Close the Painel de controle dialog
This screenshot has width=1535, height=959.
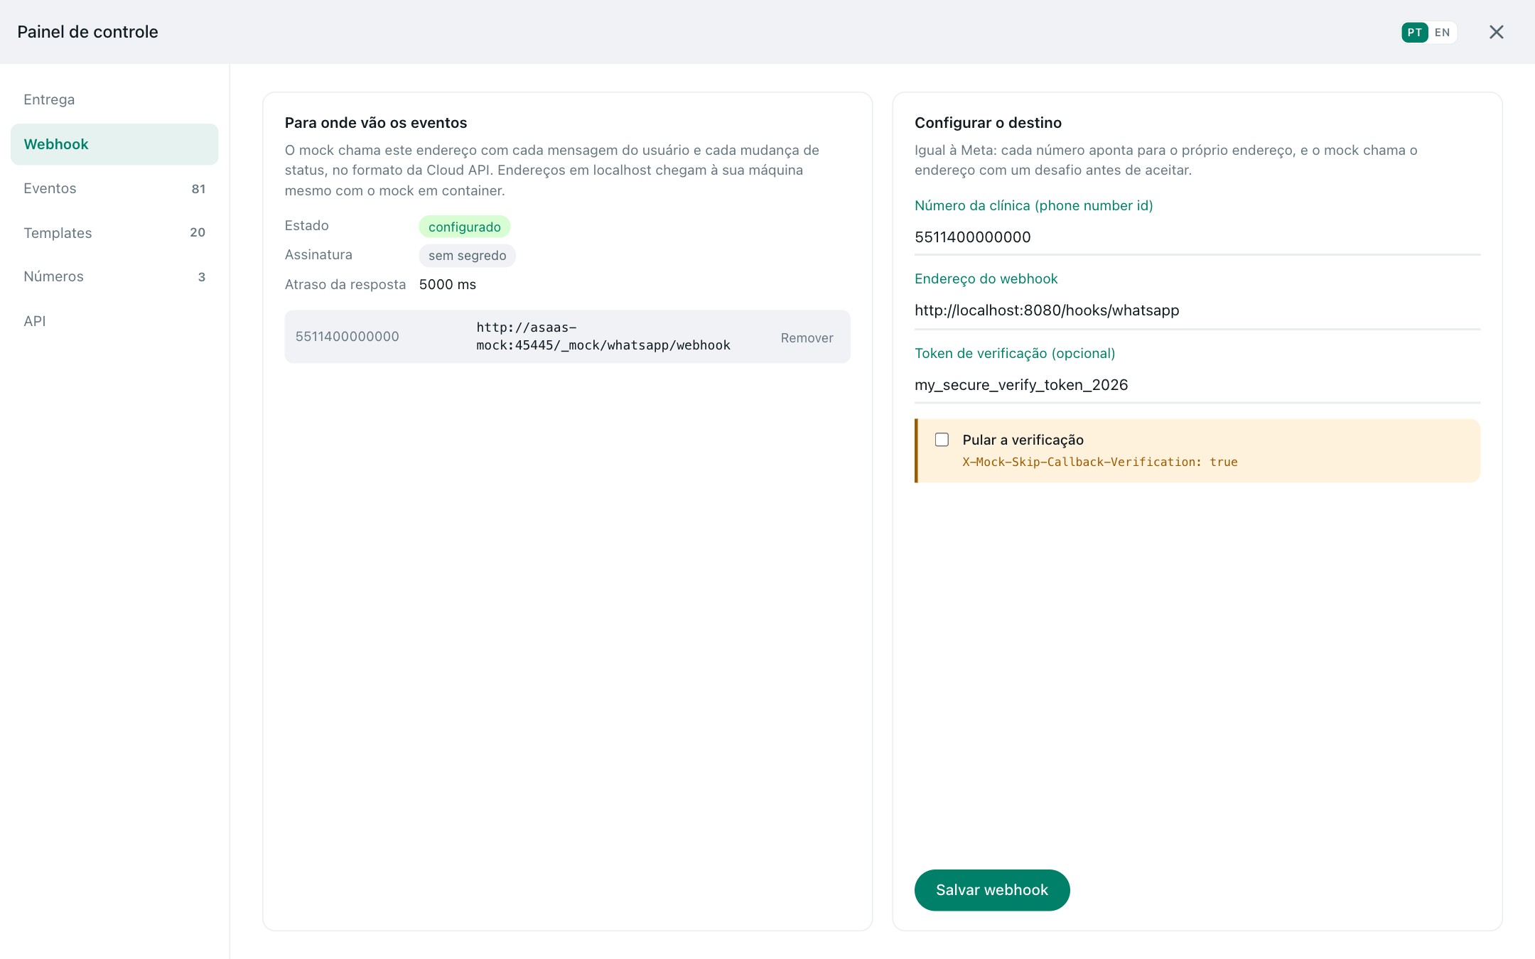1496,32
